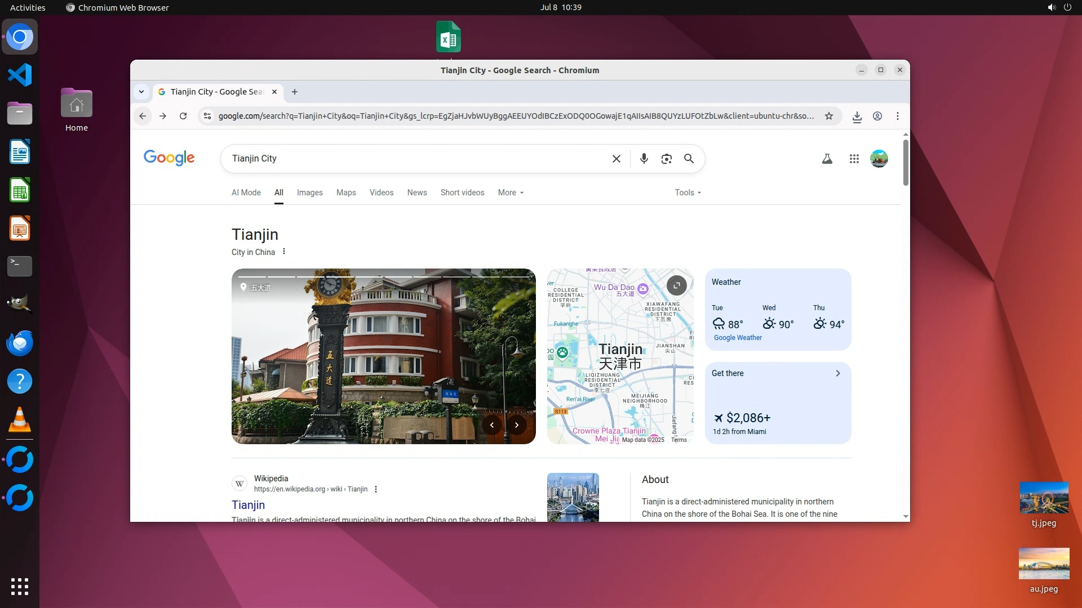This screenshot has width=1082, height=608.
Task: Expand the More search filters dropdown
Action: 511,193
